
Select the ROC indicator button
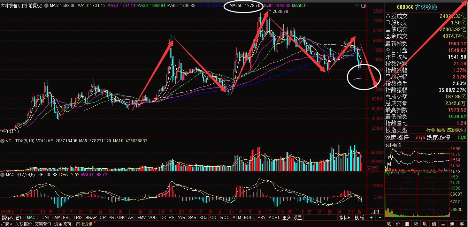coord(225,218)
